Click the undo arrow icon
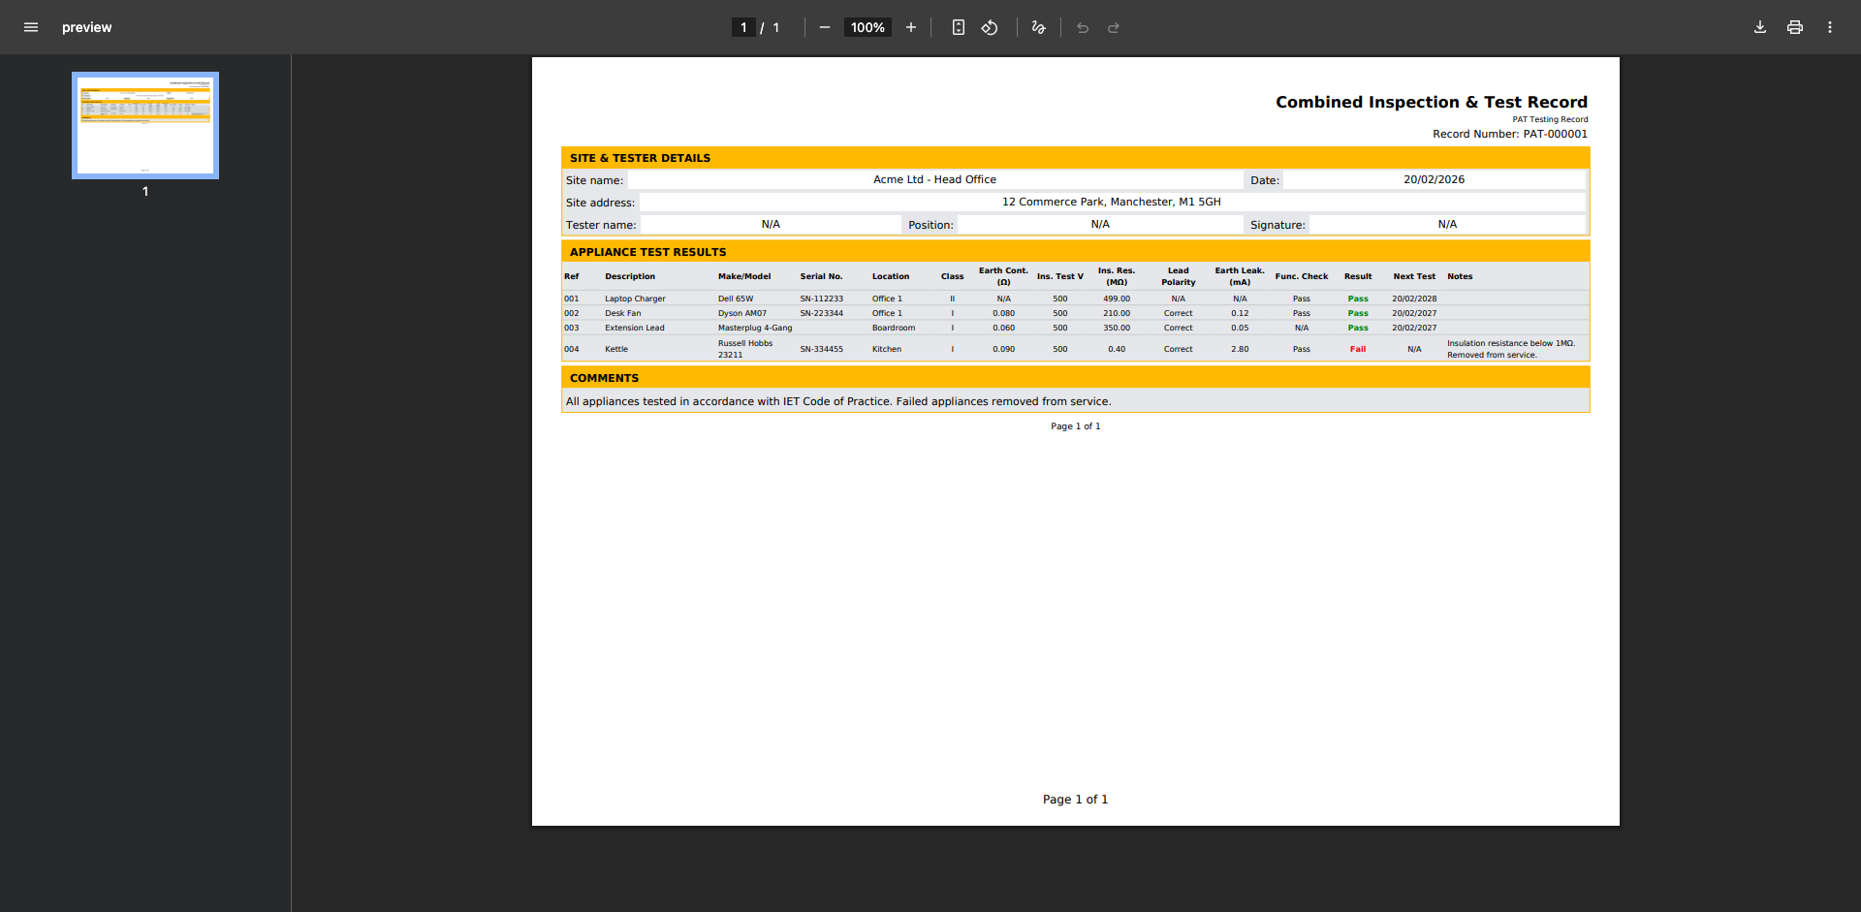Image resolution: width=1861 pixels, height=912 pixels. pyautogui.click(x=1082, y=27)
